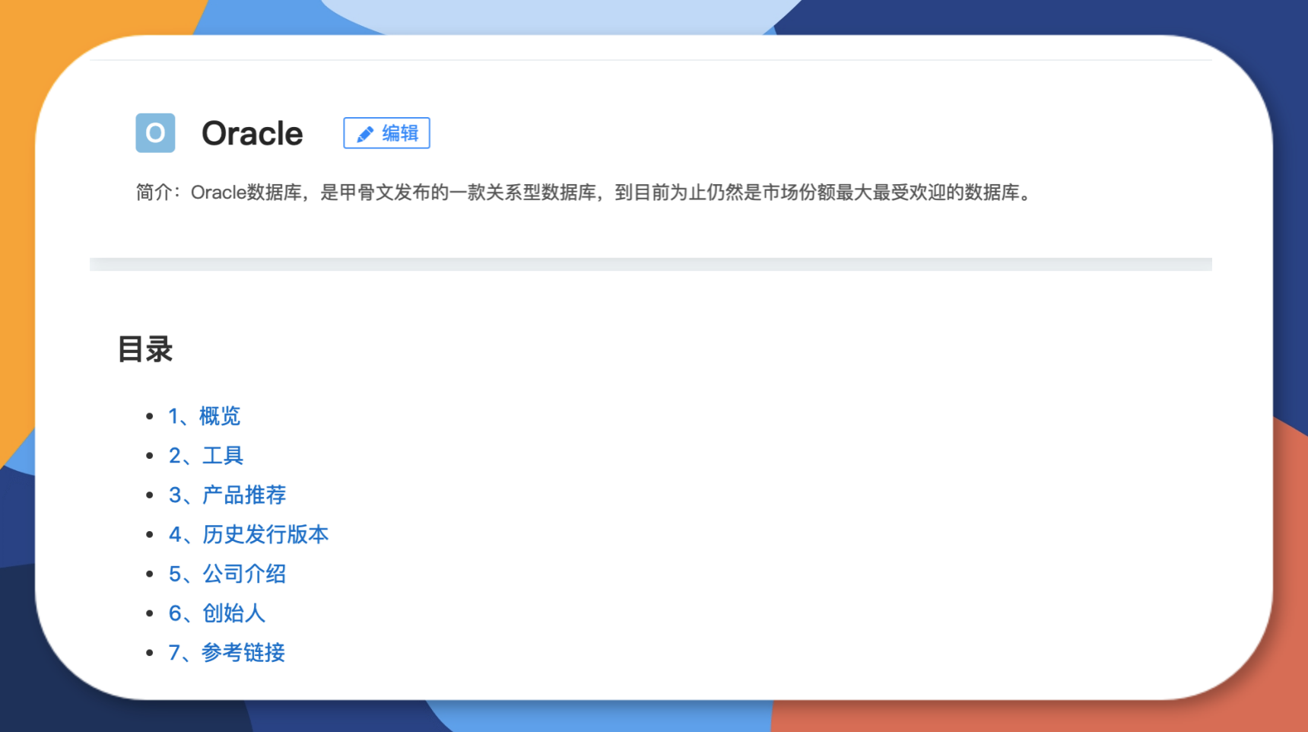Open the 1、概览 table of contents link
Image resolution: width=1308 pixels, height=732 pixels.
click(204, 416)
